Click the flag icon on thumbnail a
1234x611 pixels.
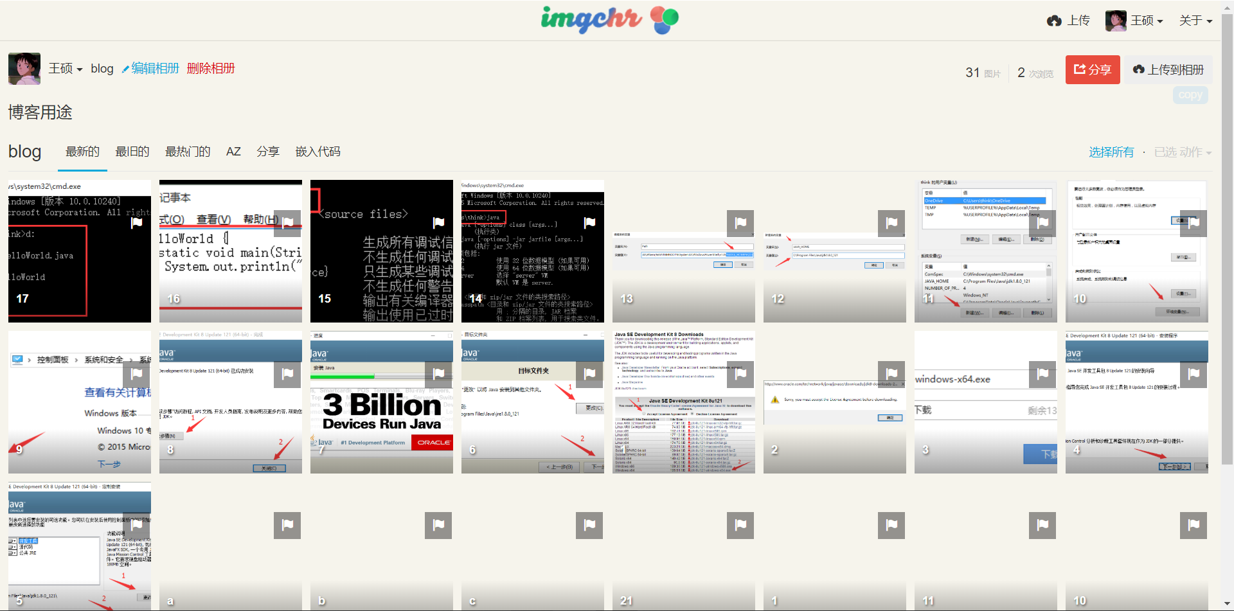click(287, 525)
